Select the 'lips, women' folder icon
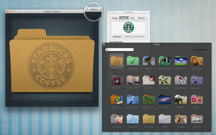Image resolution: width=216 pixels, height=135 pixels. 117,119
